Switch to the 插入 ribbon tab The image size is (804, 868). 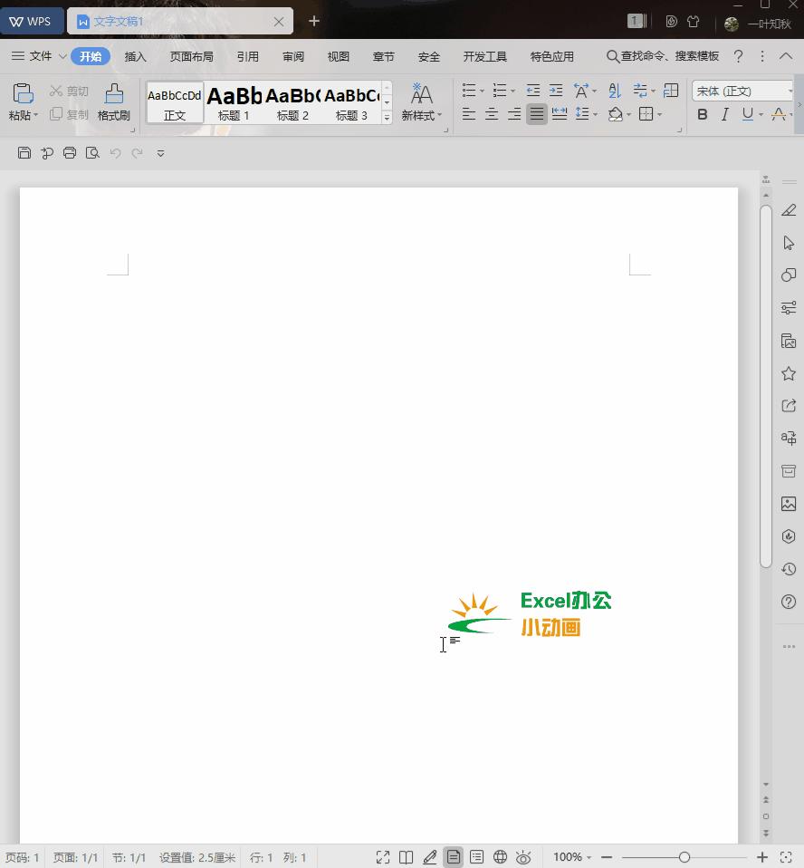135,56
